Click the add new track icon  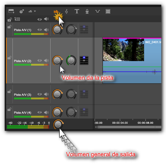tap(17, 19)
